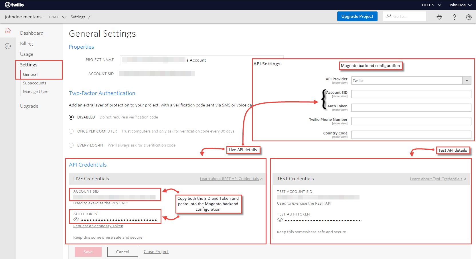Viewport: 476px width, 259px height.
Task: Expand the DOCS dropdown
Action: [432, 5]
